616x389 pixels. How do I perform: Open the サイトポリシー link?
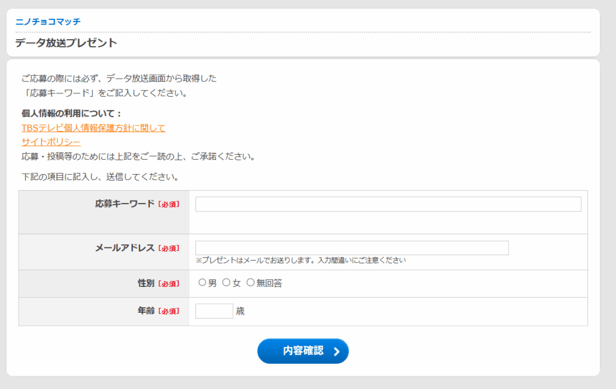click(x=51, y=142)
